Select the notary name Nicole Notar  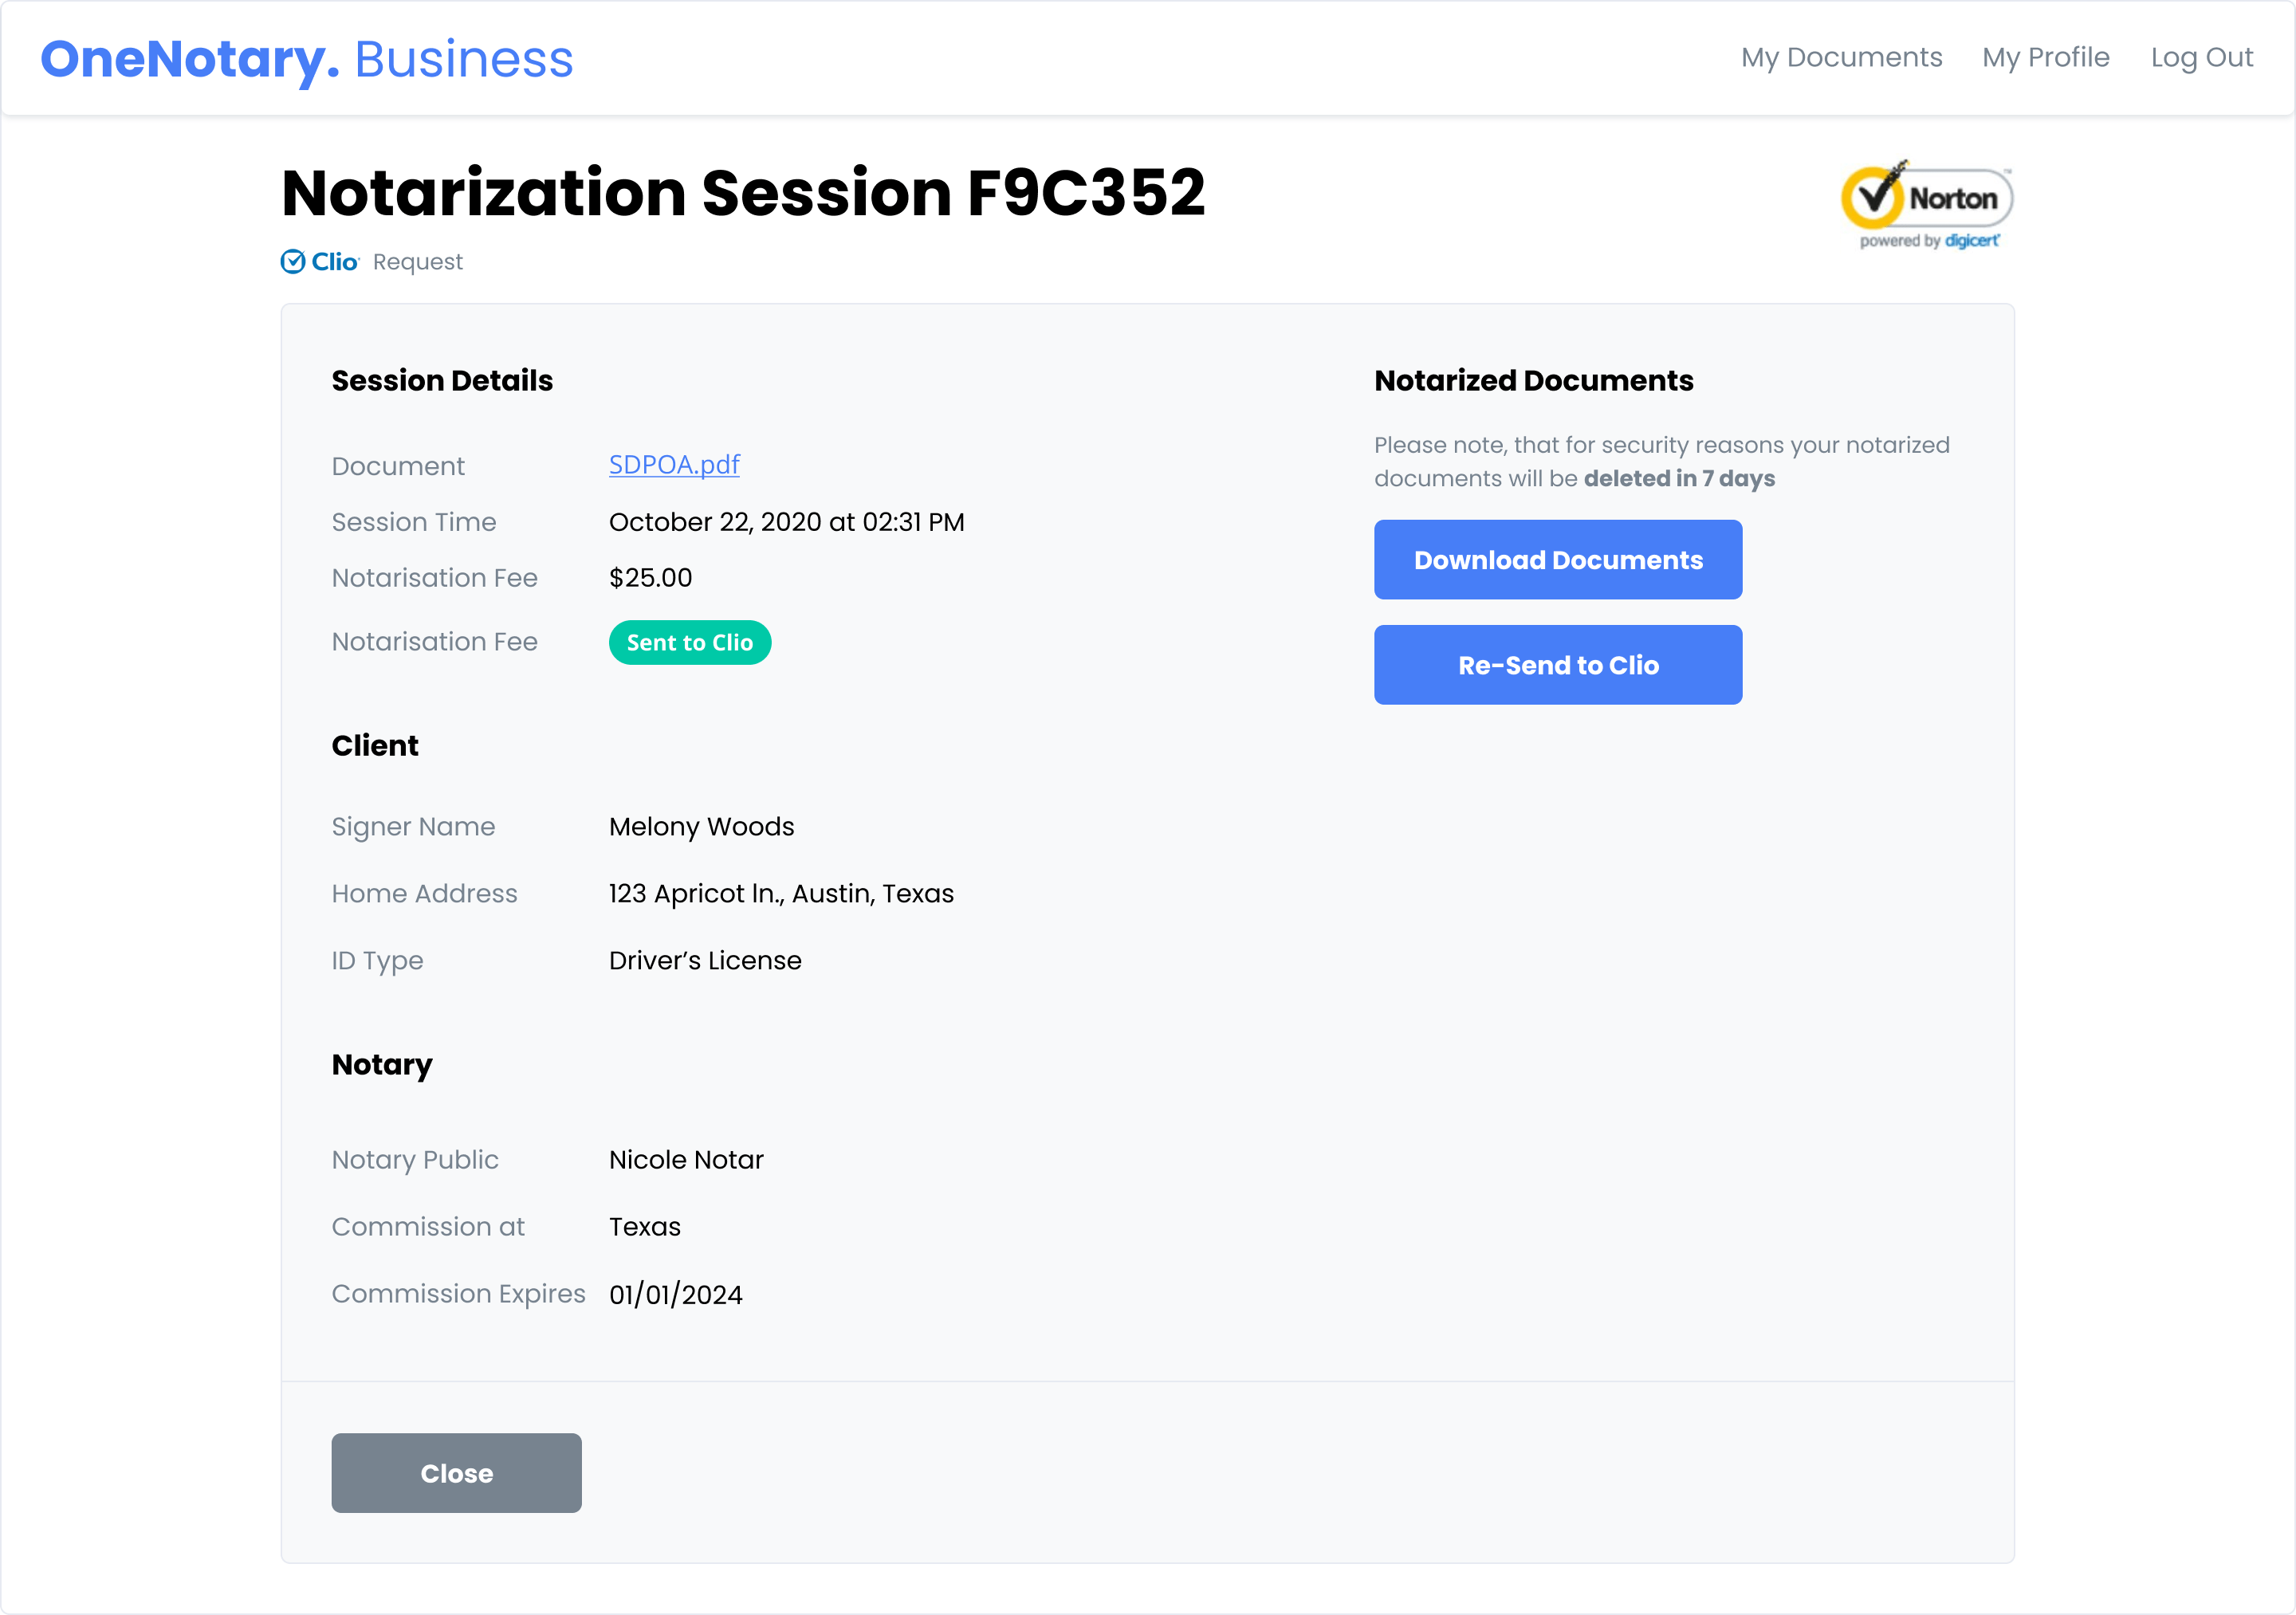click(686, 1160)
